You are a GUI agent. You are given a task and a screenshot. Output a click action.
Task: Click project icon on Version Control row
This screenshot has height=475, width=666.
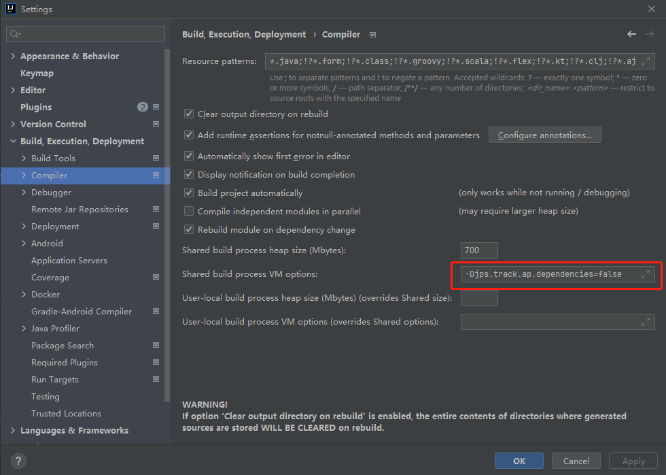click(156, 124)
